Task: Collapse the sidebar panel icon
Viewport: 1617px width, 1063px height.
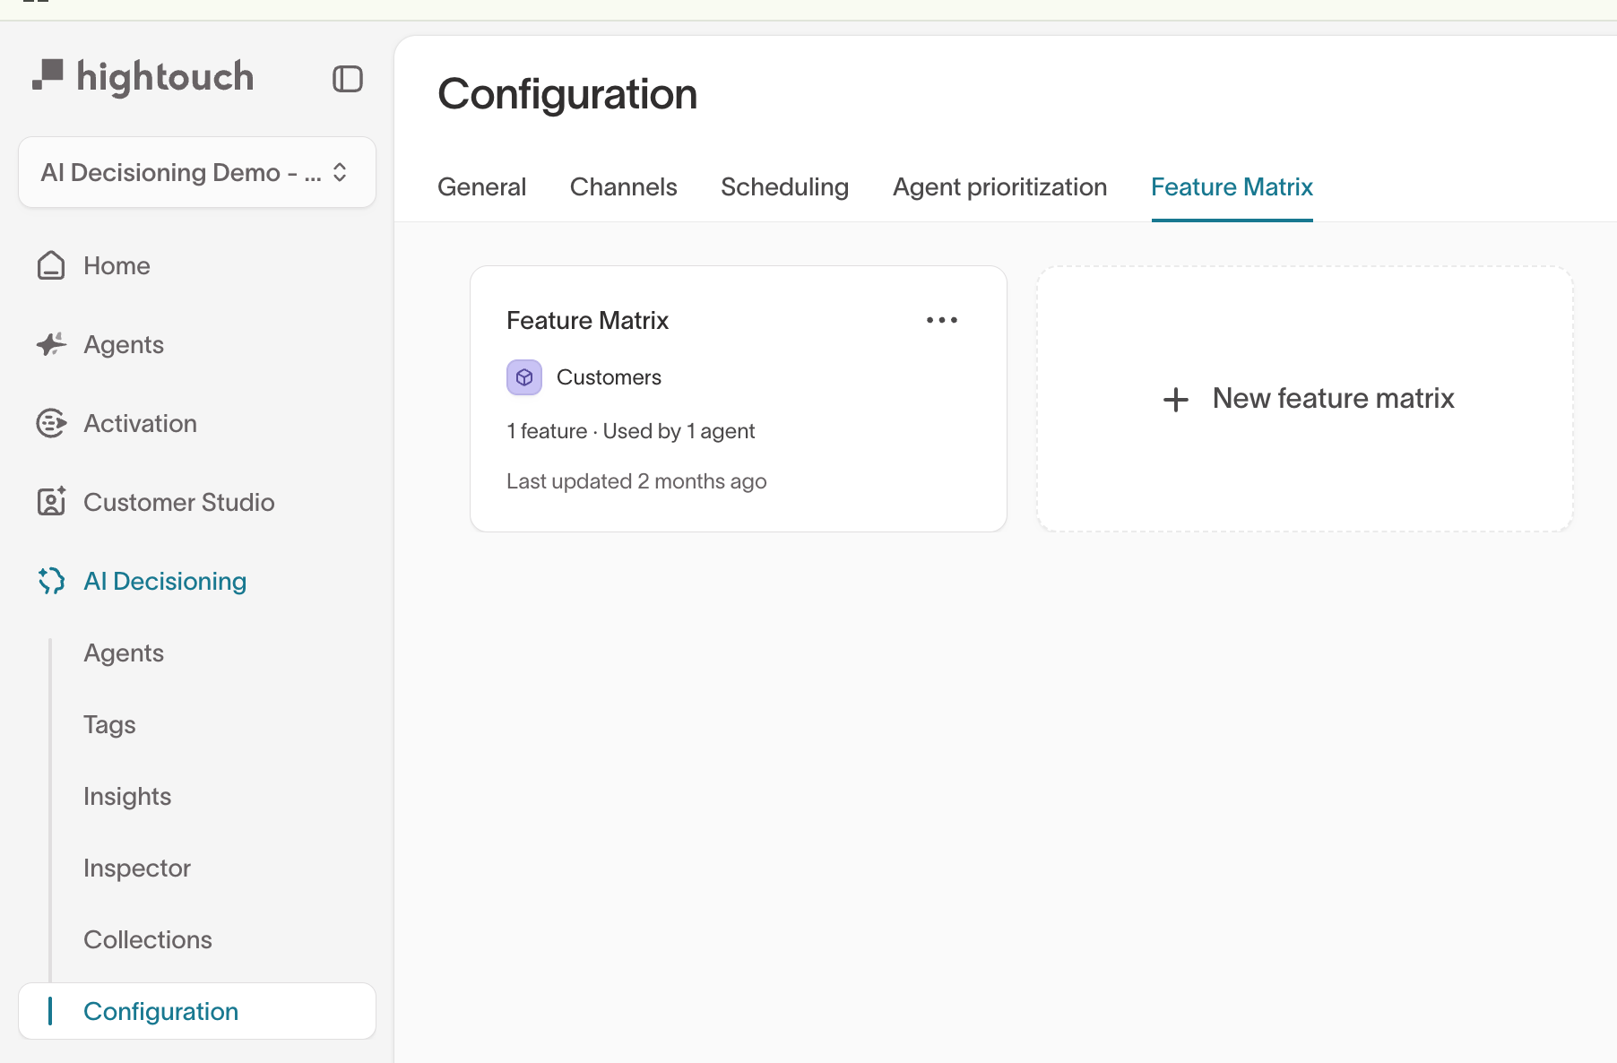Action: tap(348, 79)
